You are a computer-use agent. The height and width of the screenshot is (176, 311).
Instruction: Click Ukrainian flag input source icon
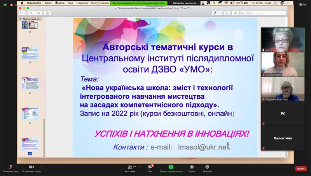[x=220, y=3]
